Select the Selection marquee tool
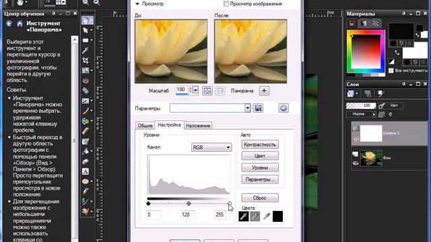The image size is (431, 242). (86, 40)
